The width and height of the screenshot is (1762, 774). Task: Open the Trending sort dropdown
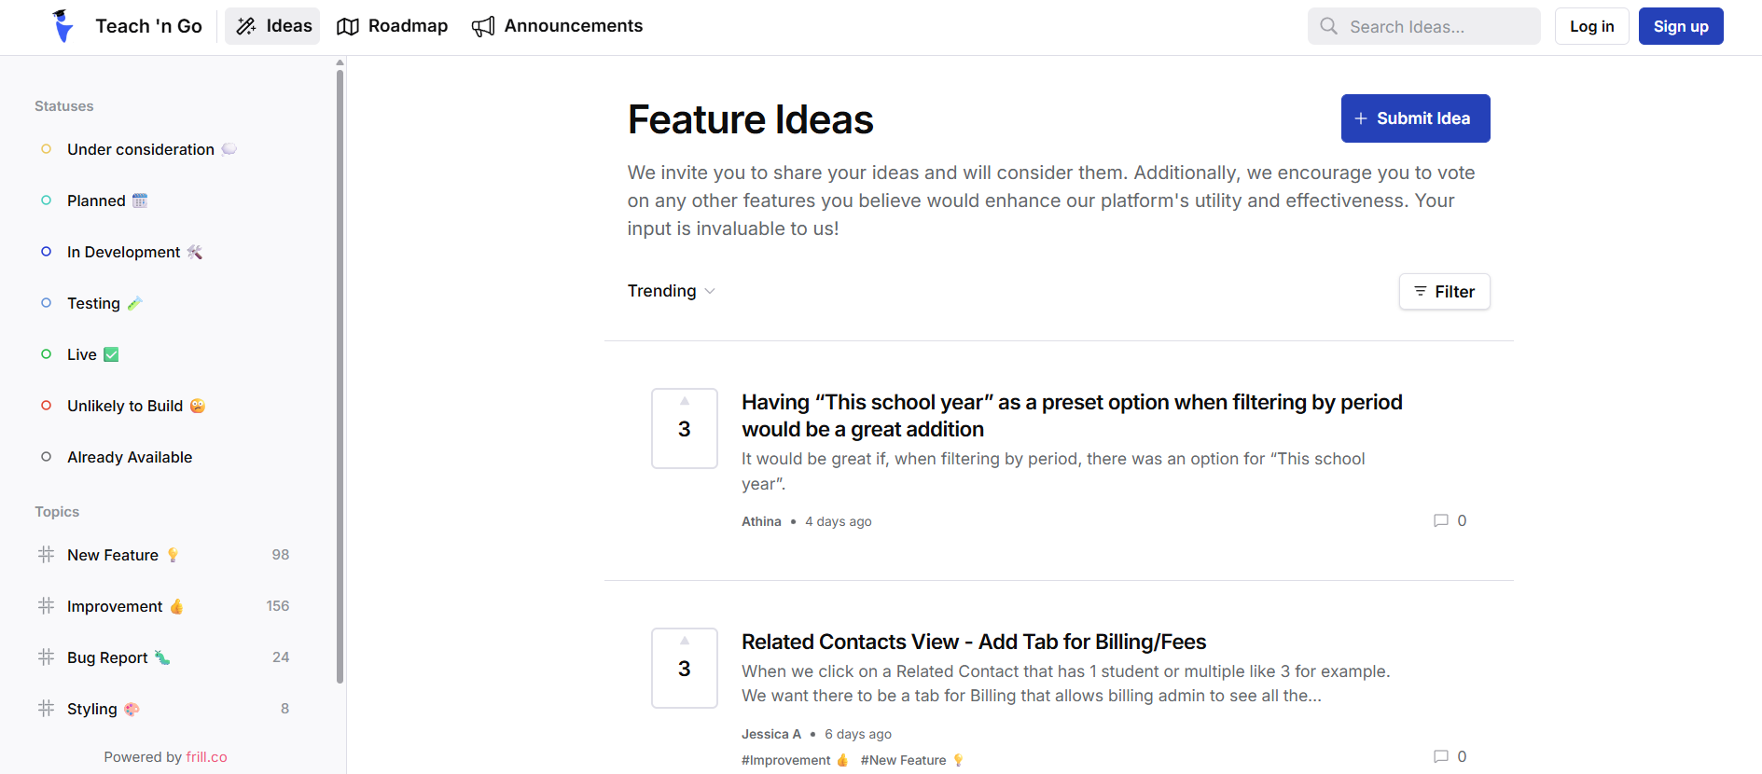point(672,291)
